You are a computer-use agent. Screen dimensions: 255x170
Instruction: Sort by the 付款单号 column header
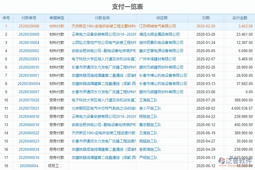[30, 18]
